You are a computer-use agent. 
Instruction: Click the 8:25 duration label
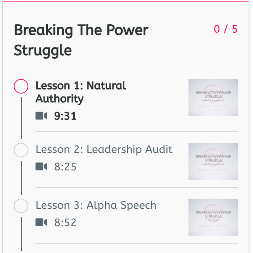(x=65, y=167)
